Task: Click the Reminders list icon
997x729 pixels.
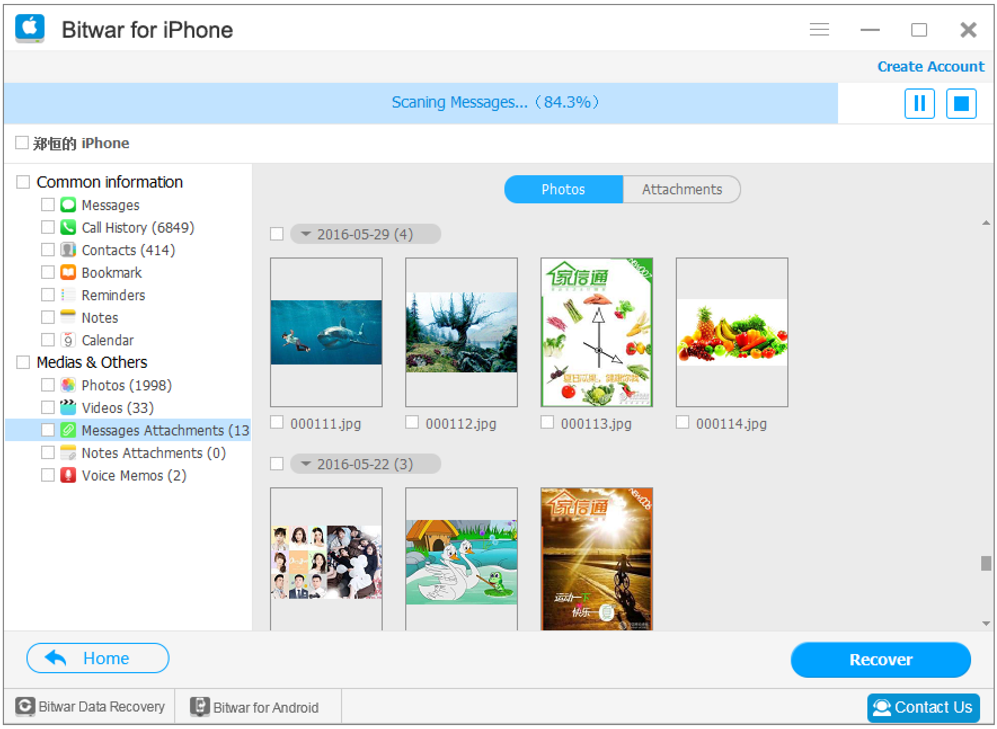Action: [68, 295]
